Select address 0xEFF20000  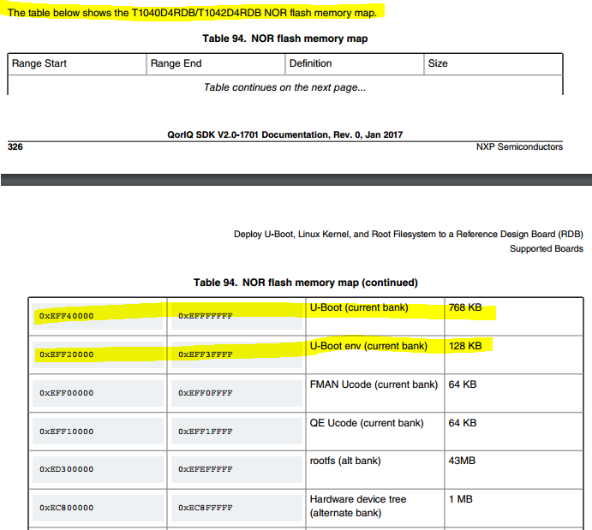tap(67, 354)
